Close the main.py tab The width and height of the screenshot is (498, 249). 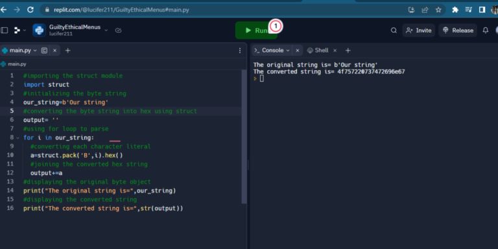[54, 51]
